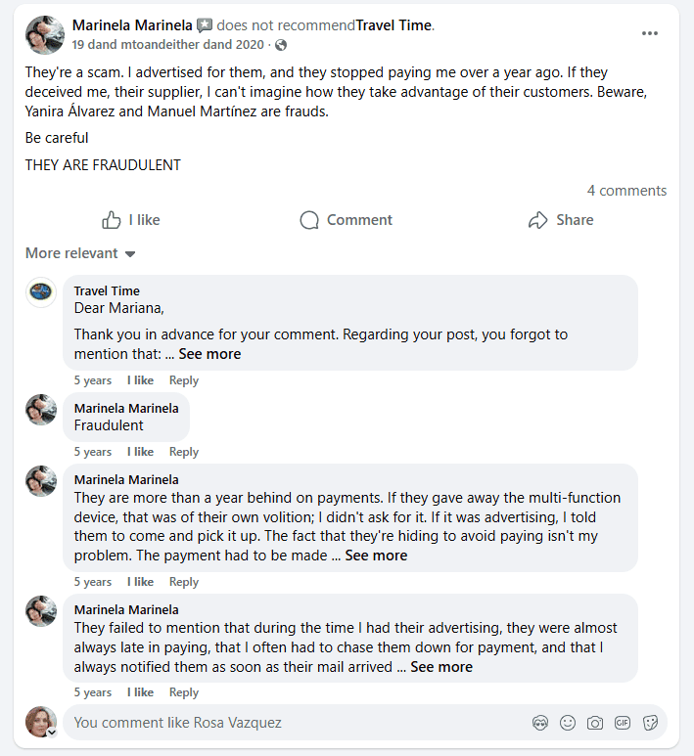694x756 pixels.
Task: Reply to Travel Time's comment
Action: click(184, 380)
